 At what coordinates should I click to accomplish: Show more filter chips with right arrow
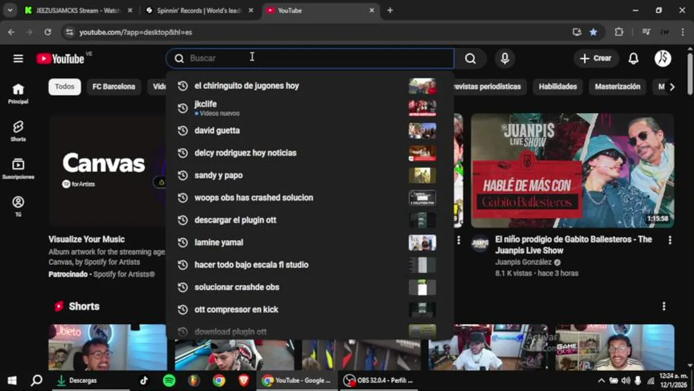pyautogui.click(x=672, y=87)
